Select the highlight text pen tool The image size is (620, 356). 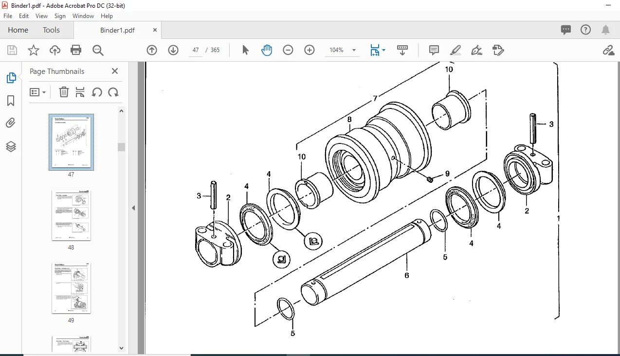coord(456,50)
